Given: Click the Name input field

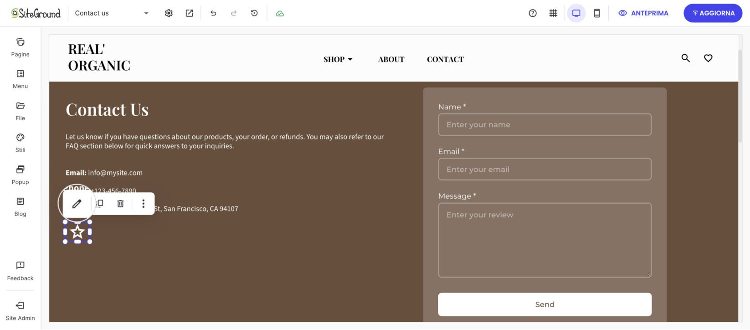Looking at the screenshot, I should click(545, 124).
